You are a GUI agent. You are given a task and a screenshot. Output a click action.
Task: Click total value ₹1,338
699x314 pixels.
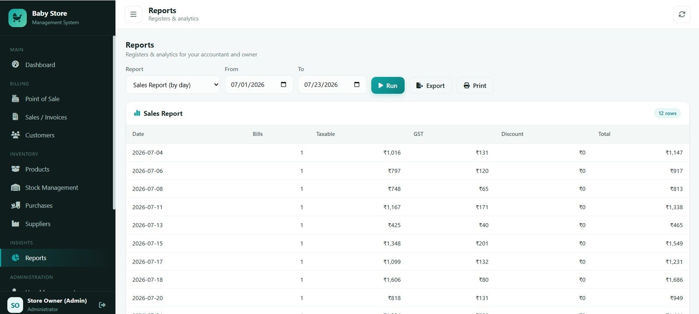[x=674, y=207]
